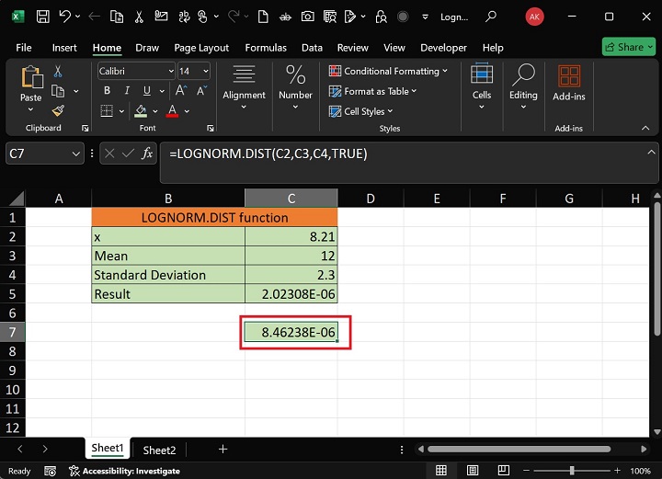Click the Share button
662x479 pixels.
pos(628,47)
